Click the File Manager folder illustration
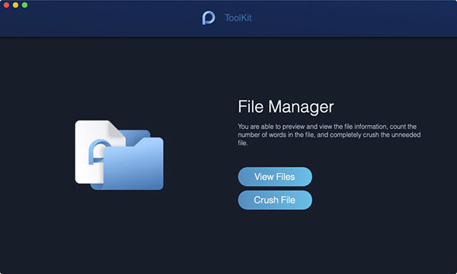Viewport: 457px width, 274px height. click(x=120, y=155)
